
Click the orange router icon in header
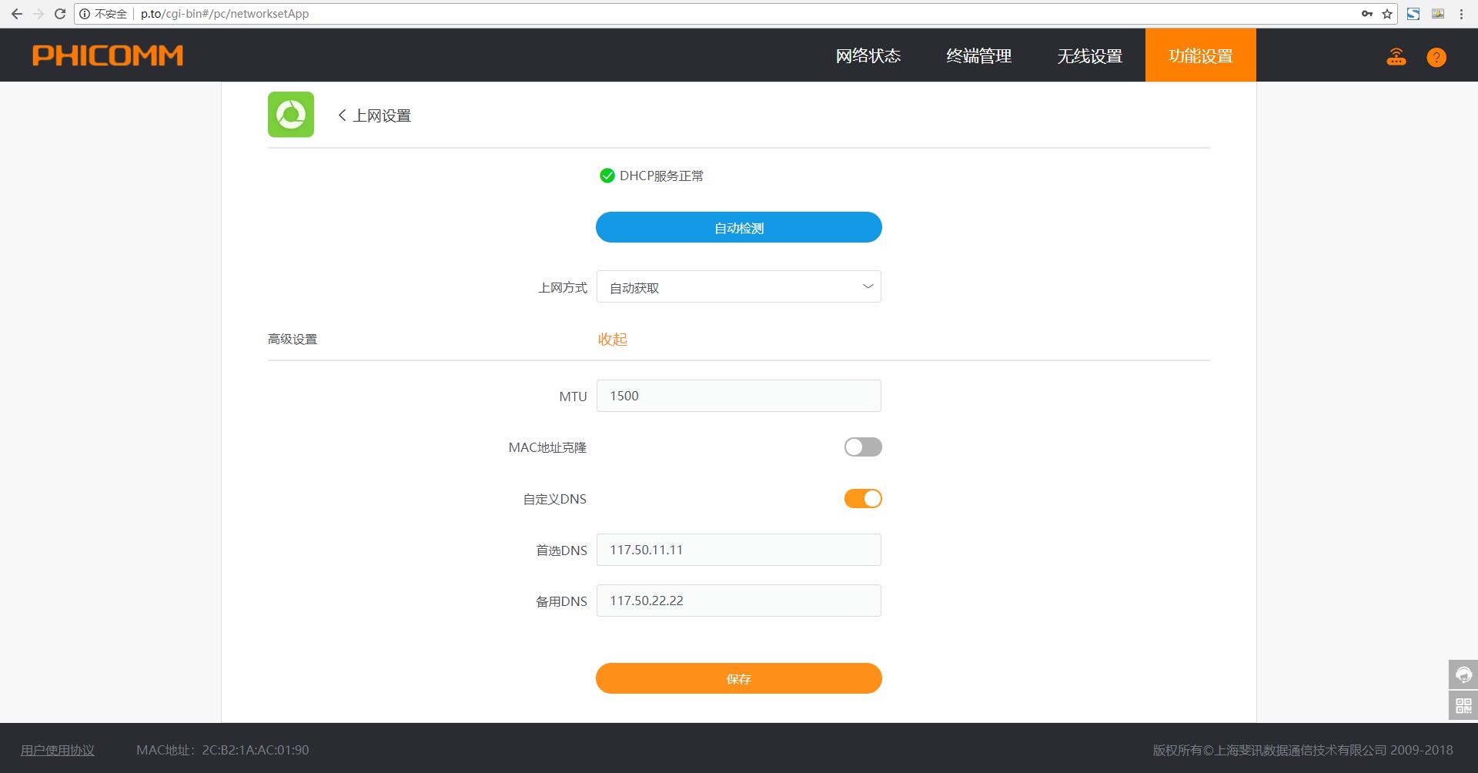(x=1396, y=57)
